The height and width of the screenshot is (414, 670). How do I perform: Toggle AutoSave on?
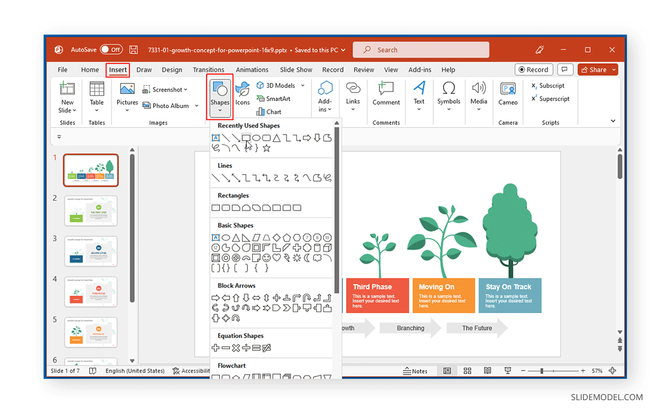coord(112,49)
